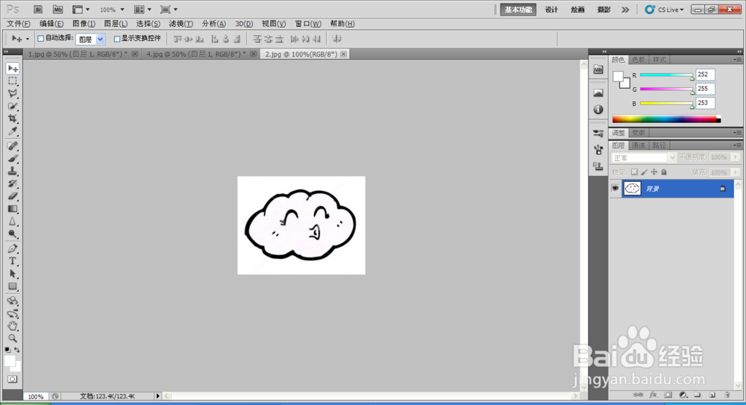Select the Quick Selection tool

(13, 106)
